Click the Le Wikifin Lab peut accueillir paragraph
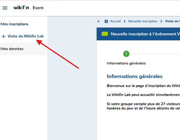 click(143, 95)
